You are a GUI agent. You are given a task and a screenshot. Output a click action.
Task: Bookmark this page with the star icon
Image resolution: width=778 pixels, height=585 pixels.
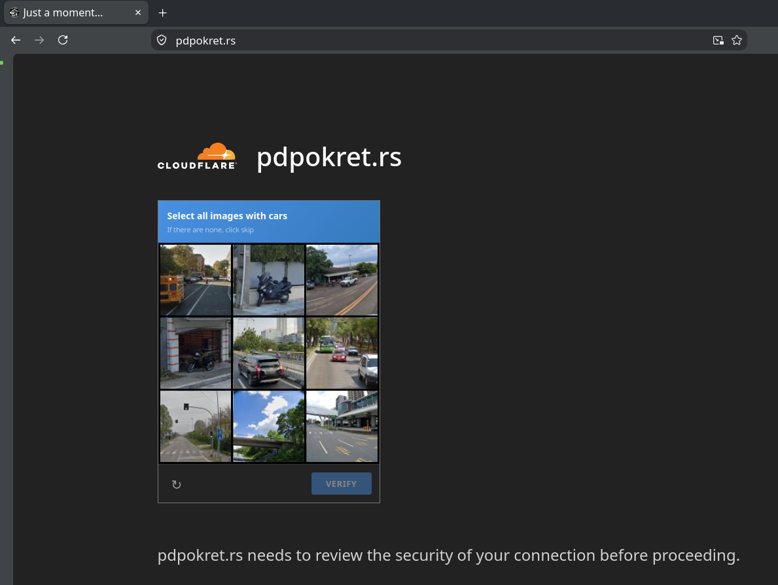[737, 40]
